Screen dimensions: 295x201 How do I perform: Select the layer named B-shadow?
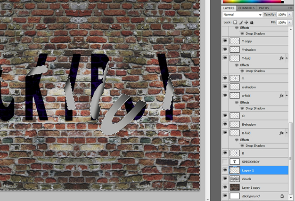point(249,125)
